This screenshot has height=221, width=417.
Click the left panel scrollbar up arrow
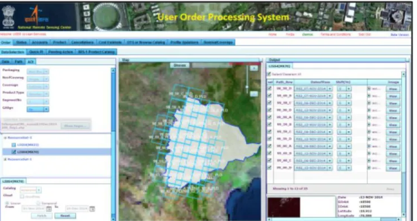113,70
